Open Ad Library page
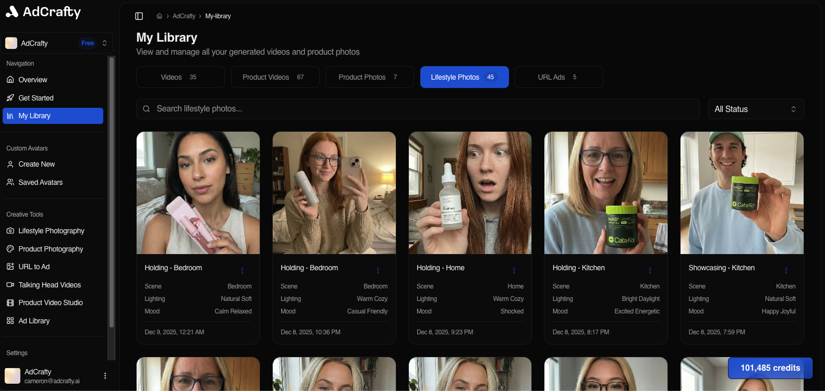 [53, 321]
